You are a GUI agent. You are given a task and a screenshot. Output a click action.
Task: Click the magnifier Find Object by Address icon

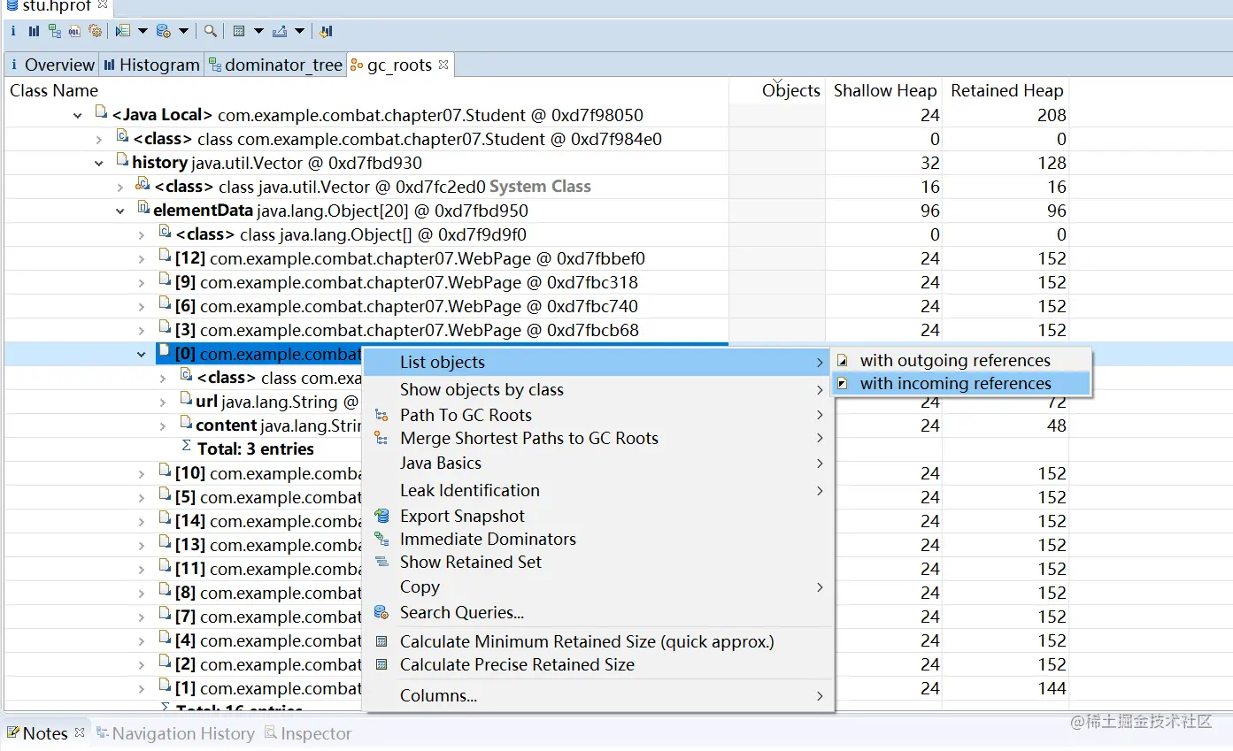coord(211,31)
